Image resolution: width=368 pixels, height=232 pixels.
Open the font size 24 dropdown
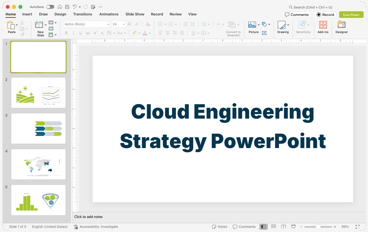click(124, 24)
